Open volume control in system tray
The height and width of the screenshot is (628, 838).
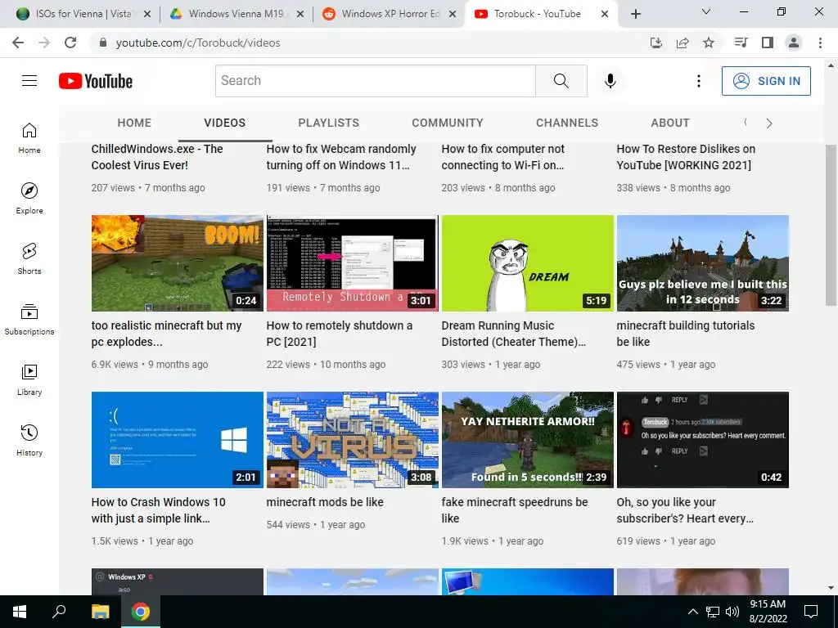[732, 612]
